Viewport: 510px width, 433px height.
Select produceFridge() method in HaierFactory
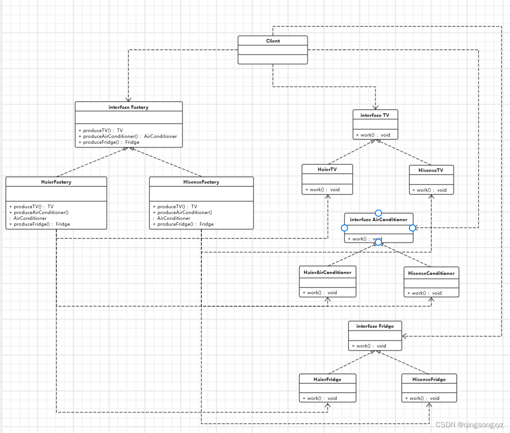click(39, 224)
